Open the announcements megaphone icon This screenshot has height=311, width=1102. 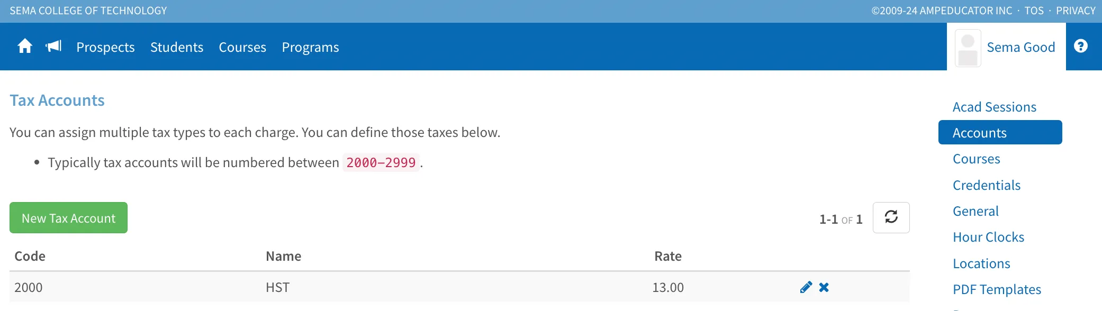[53, 47]
